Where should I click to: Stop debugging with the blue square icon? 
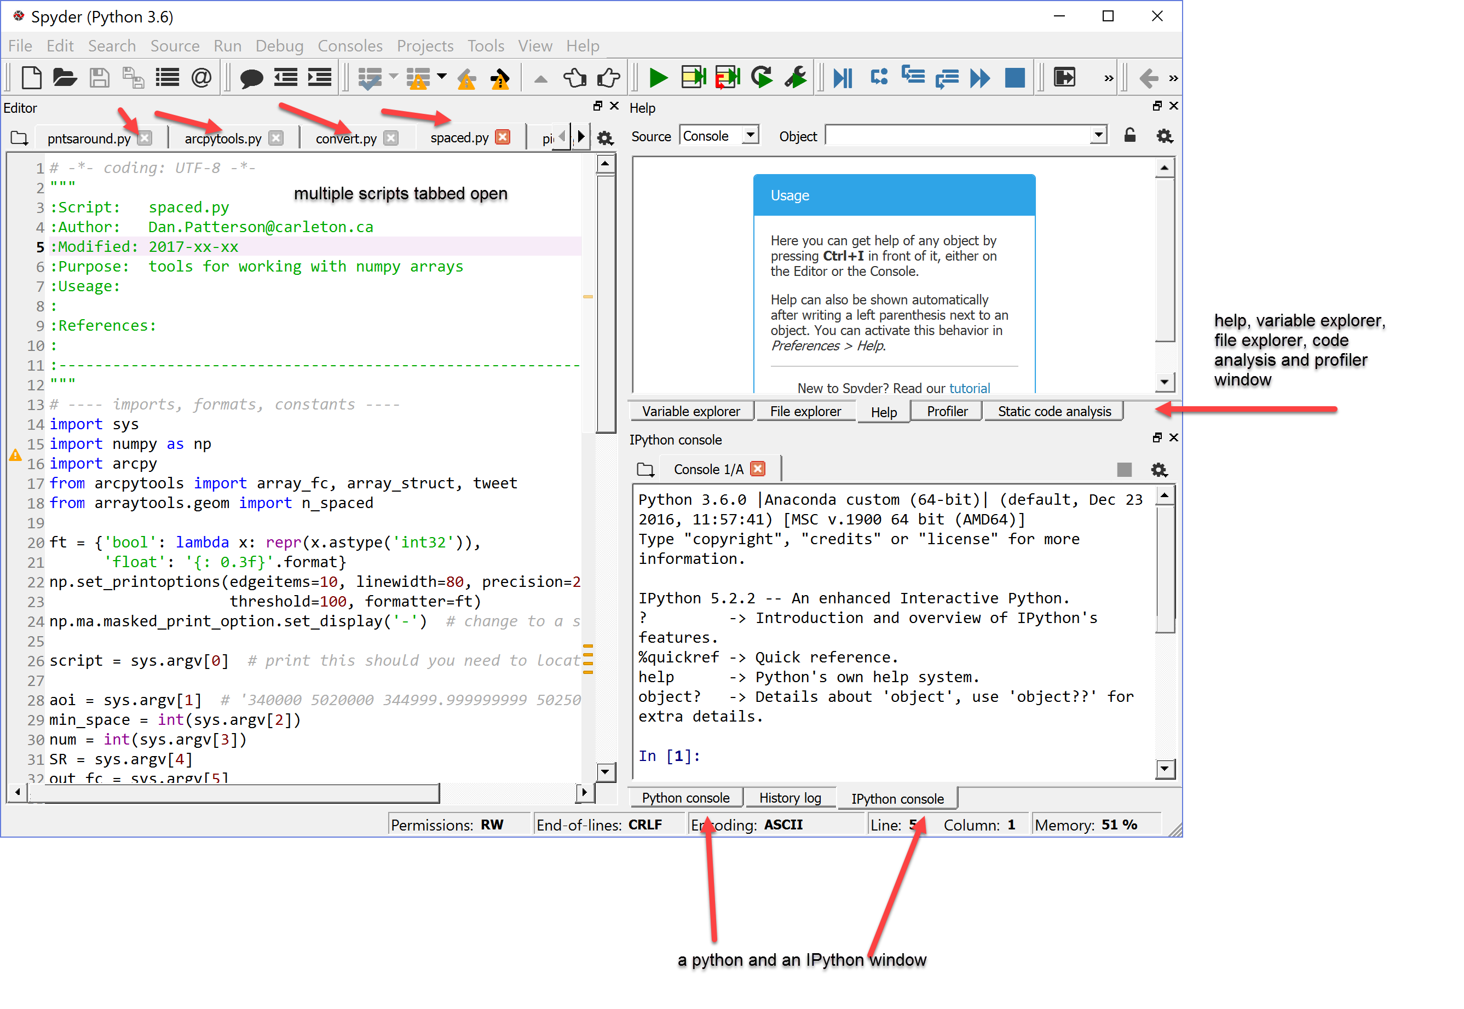coord(1014,78)
